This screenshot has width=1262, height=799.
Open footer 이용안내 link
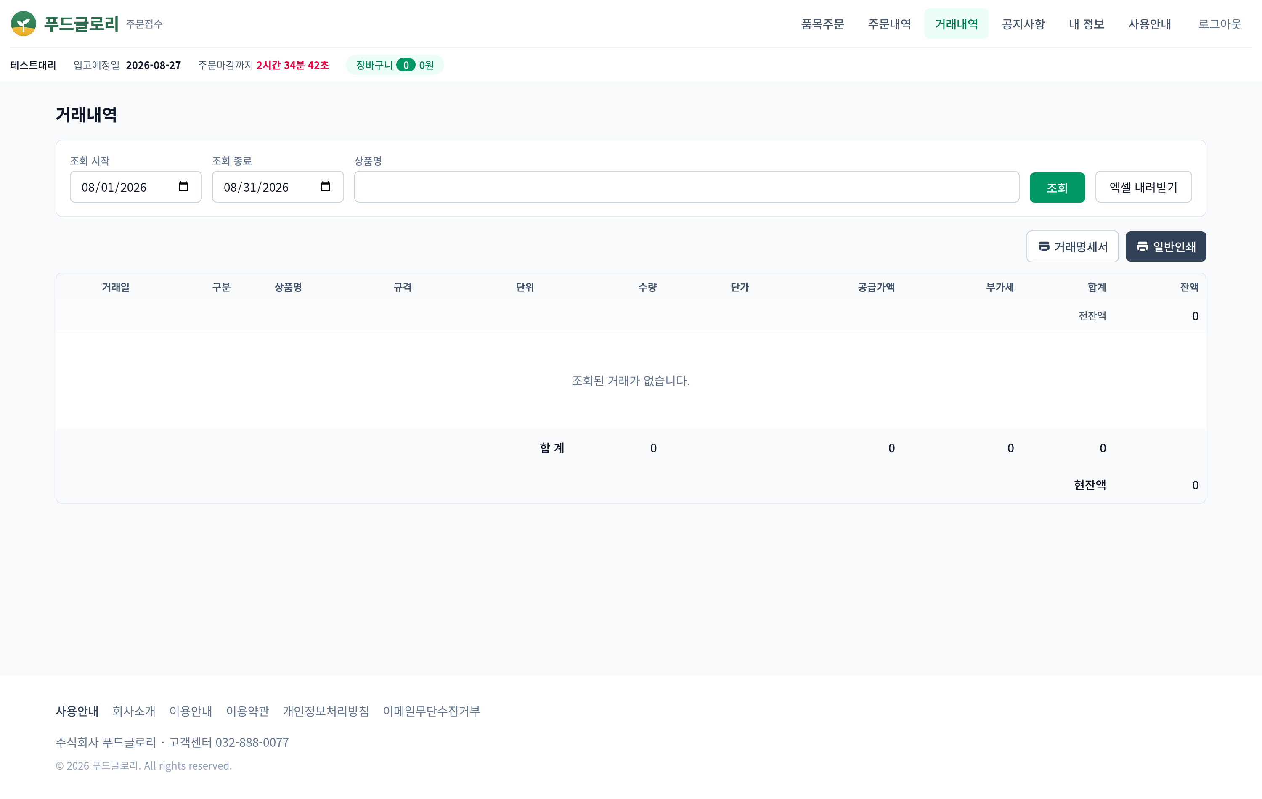coord(191,711)
